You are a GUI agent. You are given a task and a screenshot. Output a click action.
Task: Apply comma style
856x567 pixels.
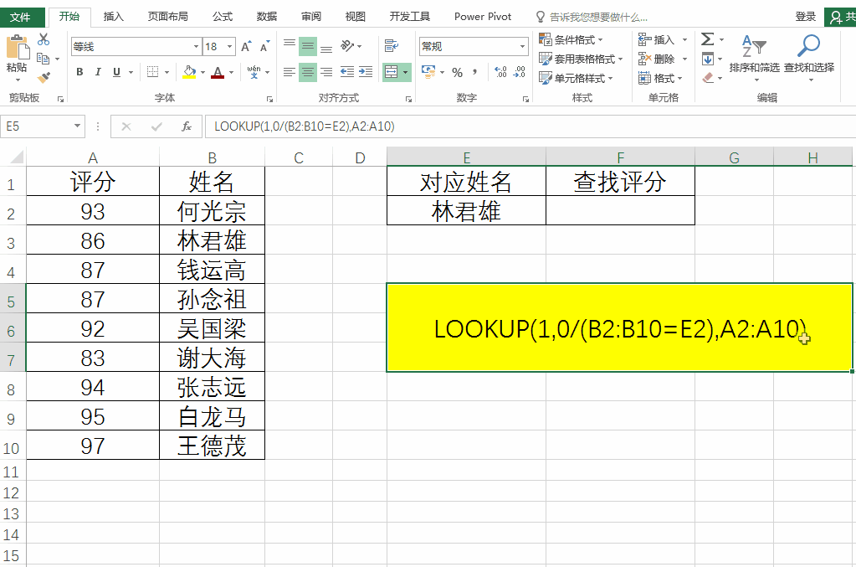tap(475, 71)
